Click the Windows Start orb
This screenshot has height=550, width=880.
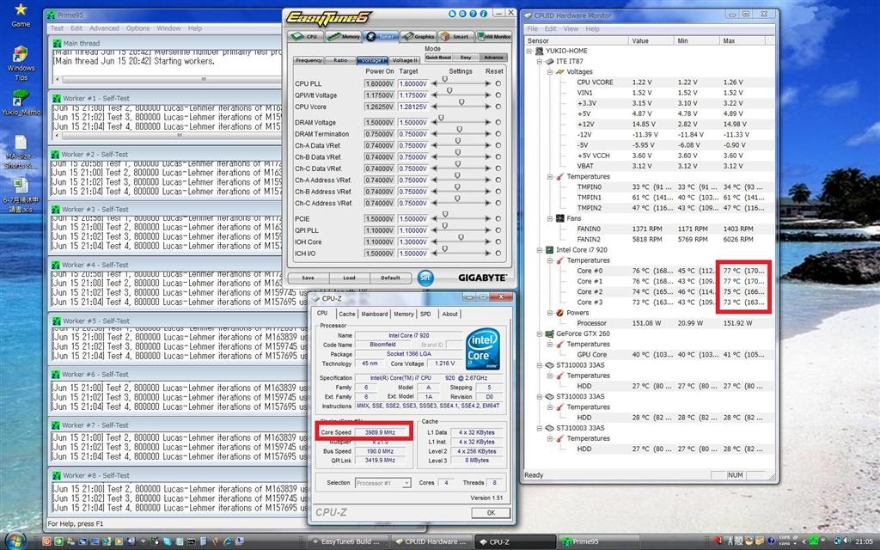click(15, 541)
